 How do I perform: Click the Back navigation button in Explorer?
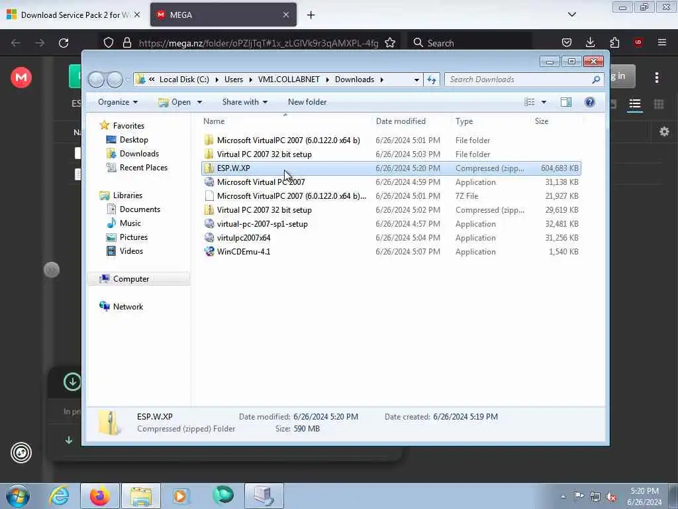[x=97, y=80]
